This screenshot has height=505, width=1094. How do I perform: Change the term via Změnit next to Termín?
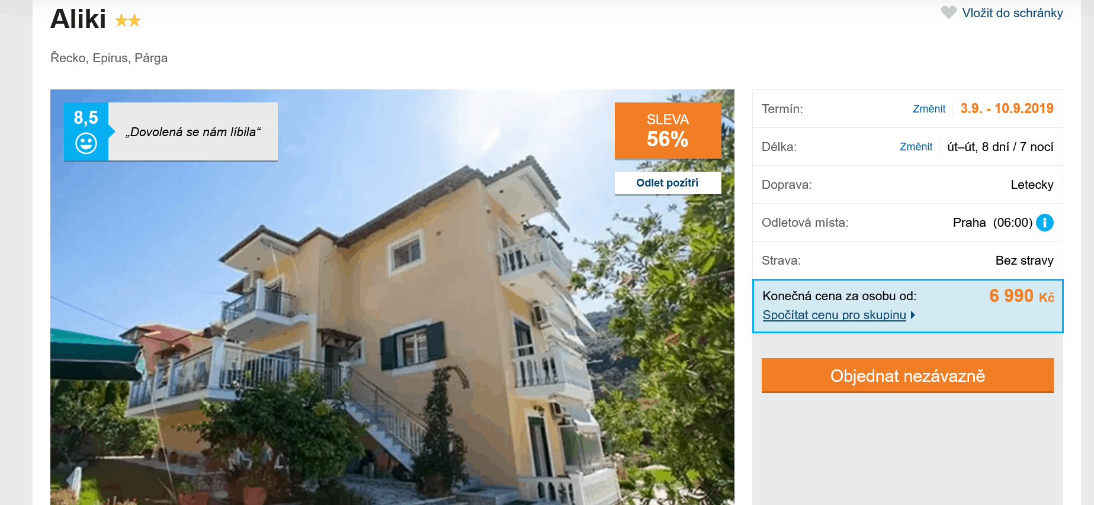[929, 109]
